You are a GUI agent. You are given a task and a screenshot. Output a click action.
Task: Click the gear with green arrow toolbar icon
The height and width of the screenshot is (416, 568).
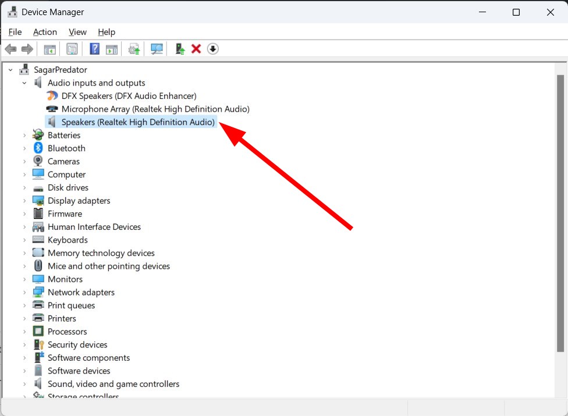pyautogui.click(x=134, y=49)
